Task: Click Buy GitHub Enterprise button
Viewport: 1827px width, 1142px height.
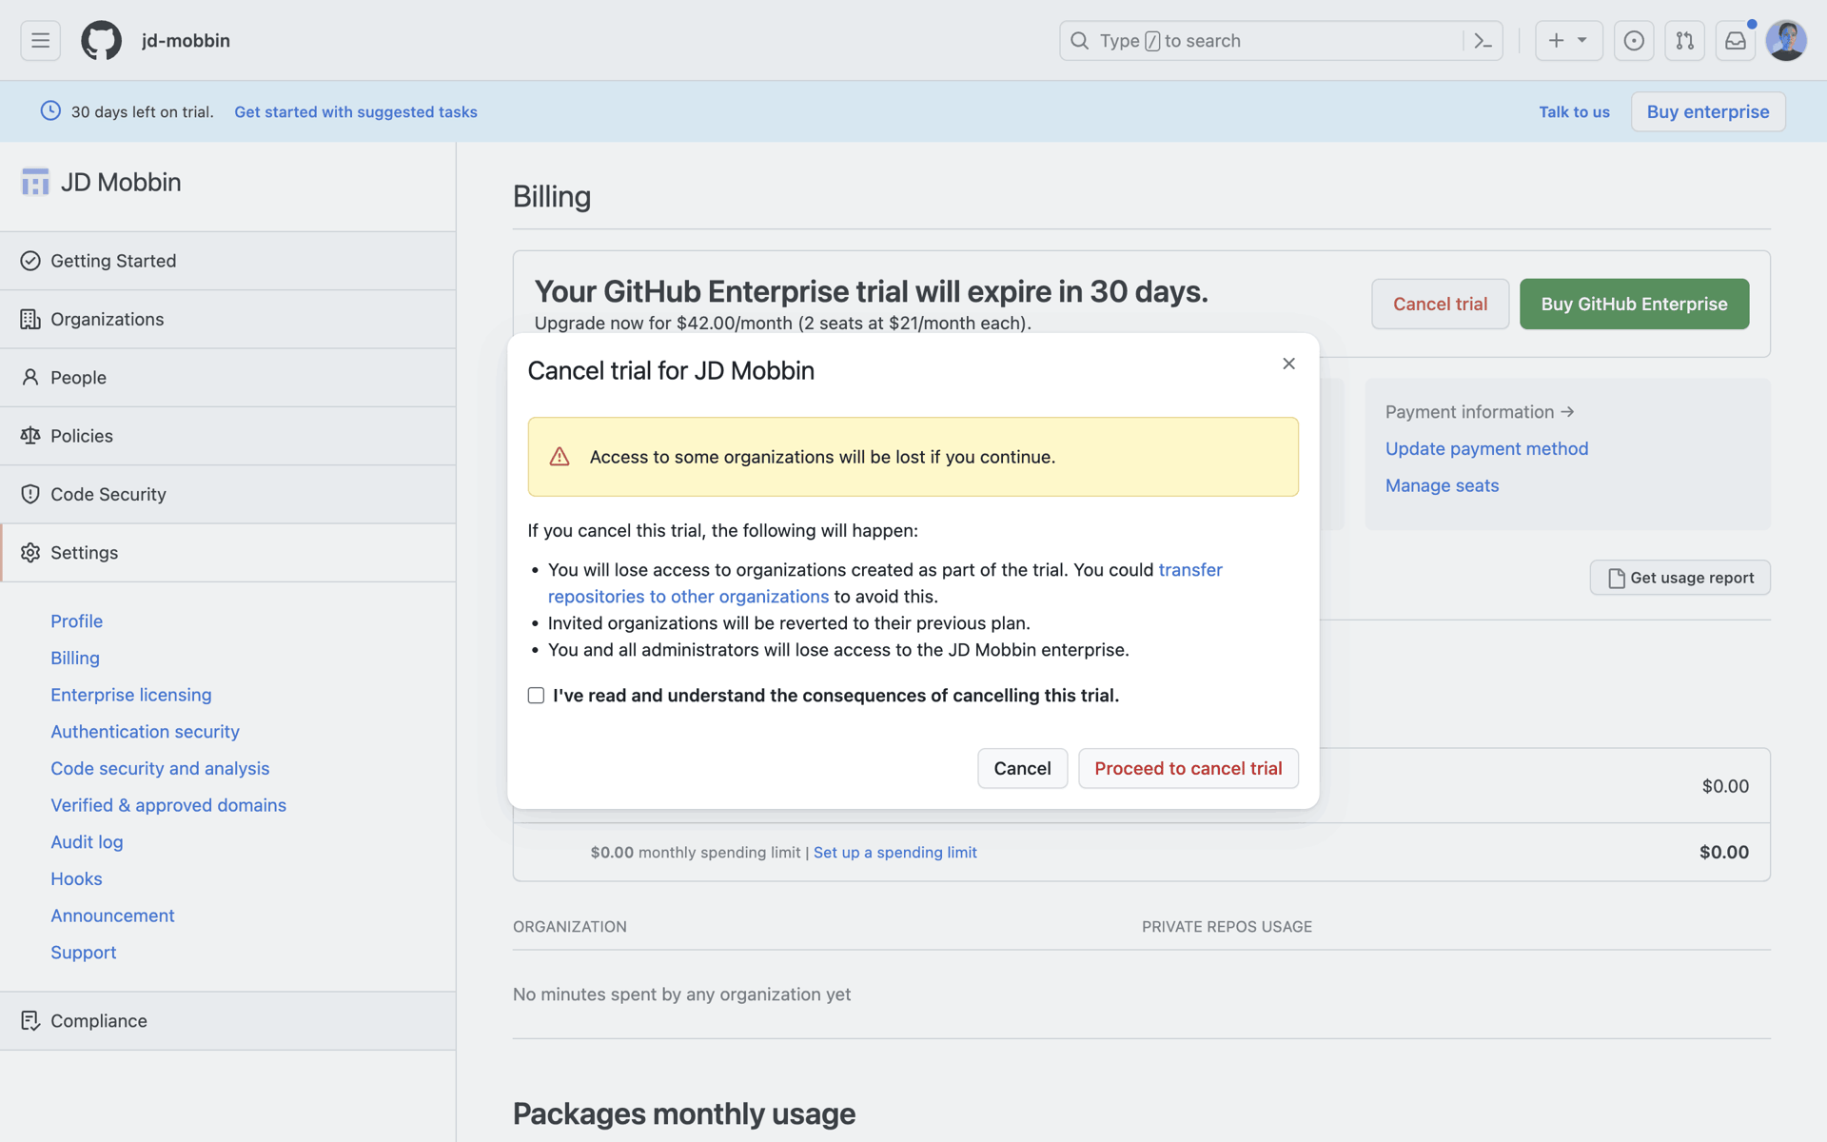Action: pos(1634,305)
